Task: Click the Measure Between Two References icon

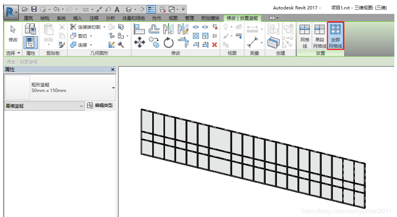Action: point(253,29)
